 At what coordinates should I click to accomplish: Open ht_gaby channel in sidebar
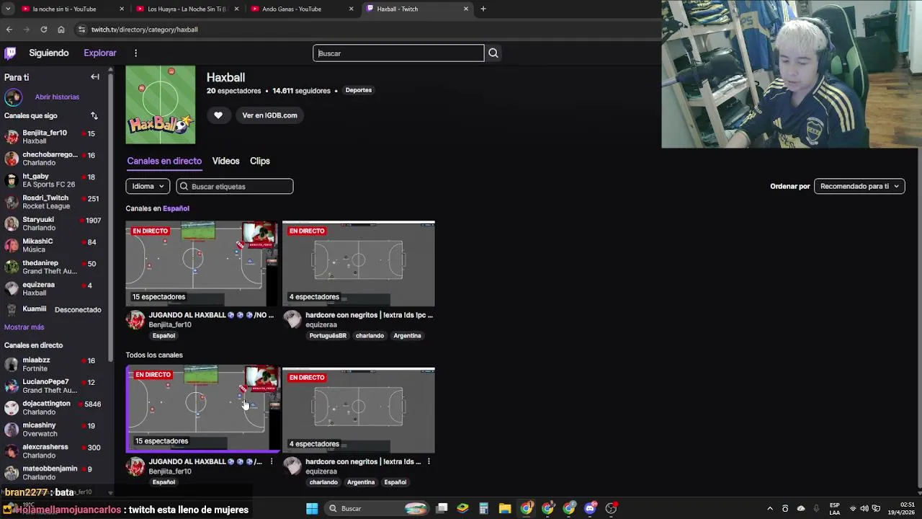click(54, 180)
